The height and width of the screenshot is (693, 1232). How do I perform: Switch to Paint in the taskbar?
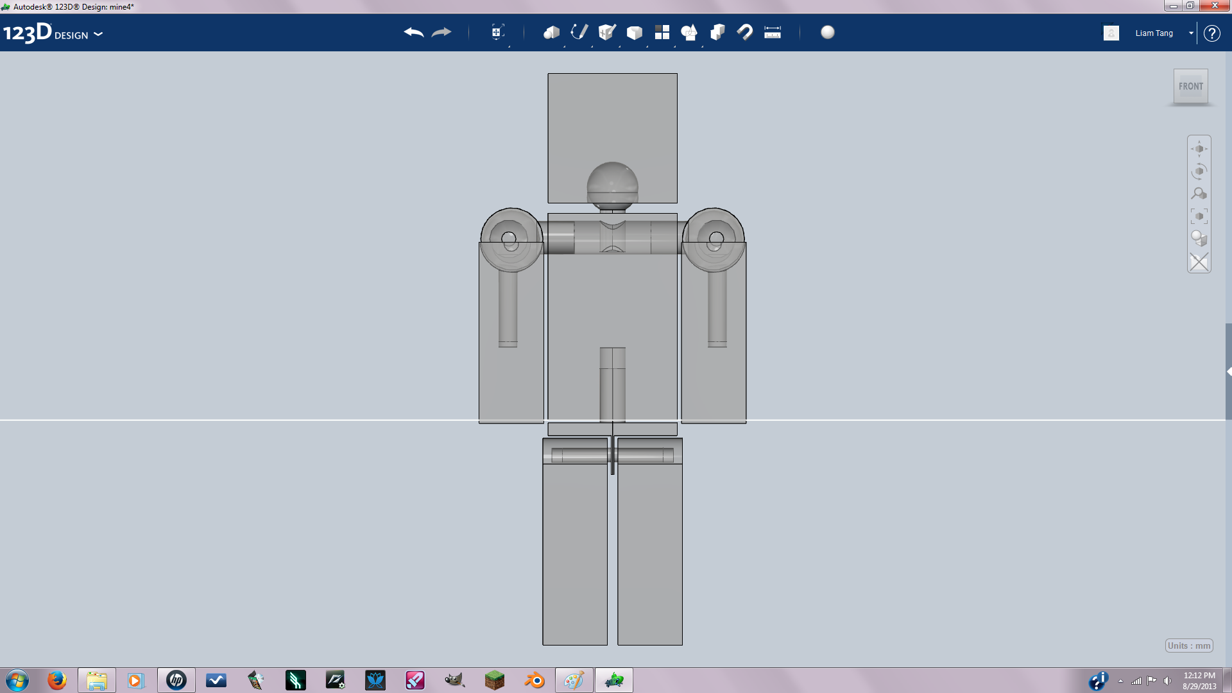pyautogui.click(x=574, y=680)
